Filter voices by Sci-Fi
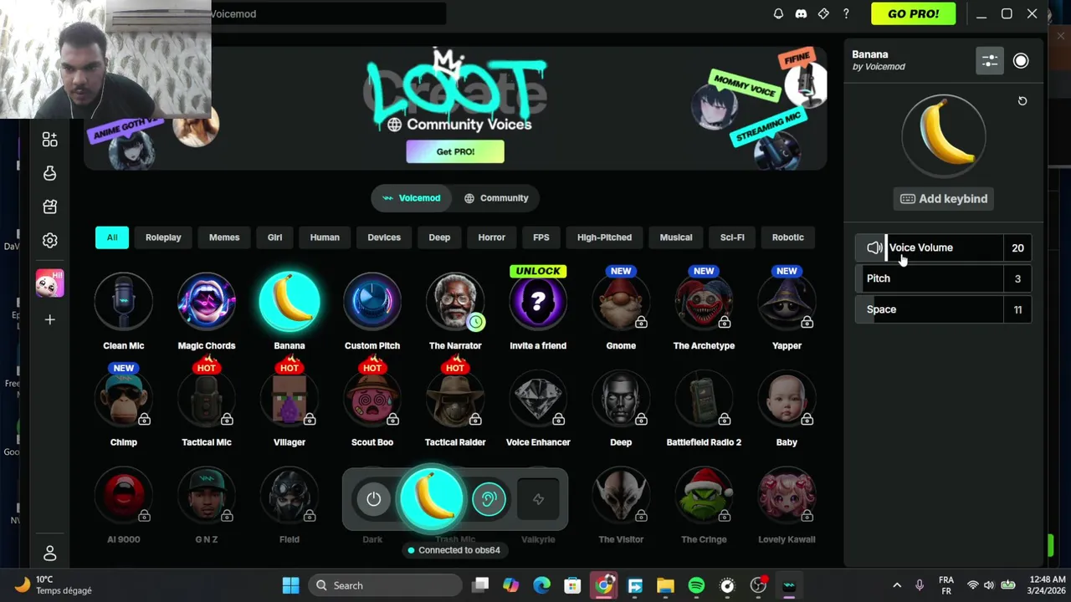The image size is (1071, 602). pos(732,237)
